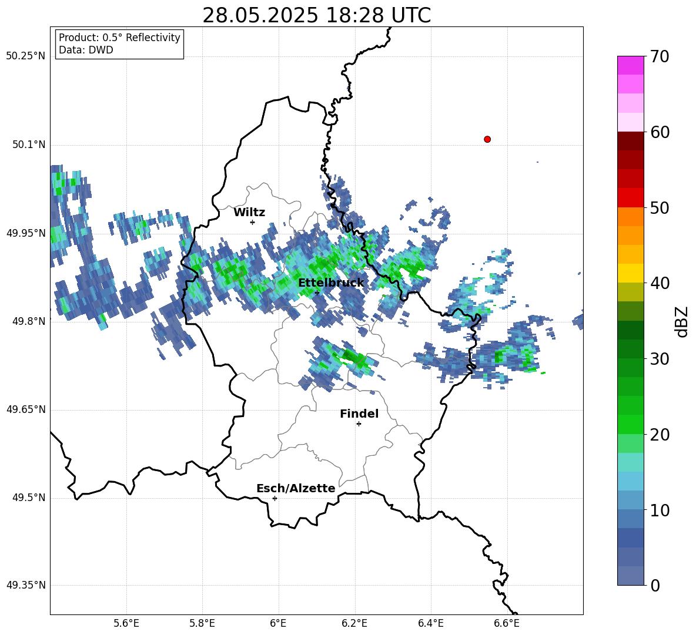Click the 50.1°N latitude label
Image resolution: width=696 pixels, height=635 pixels.
point(29,145)
